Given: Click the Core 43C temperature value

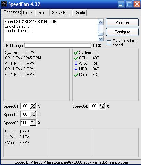Looking at the screenshot, I should click(96, 75).
